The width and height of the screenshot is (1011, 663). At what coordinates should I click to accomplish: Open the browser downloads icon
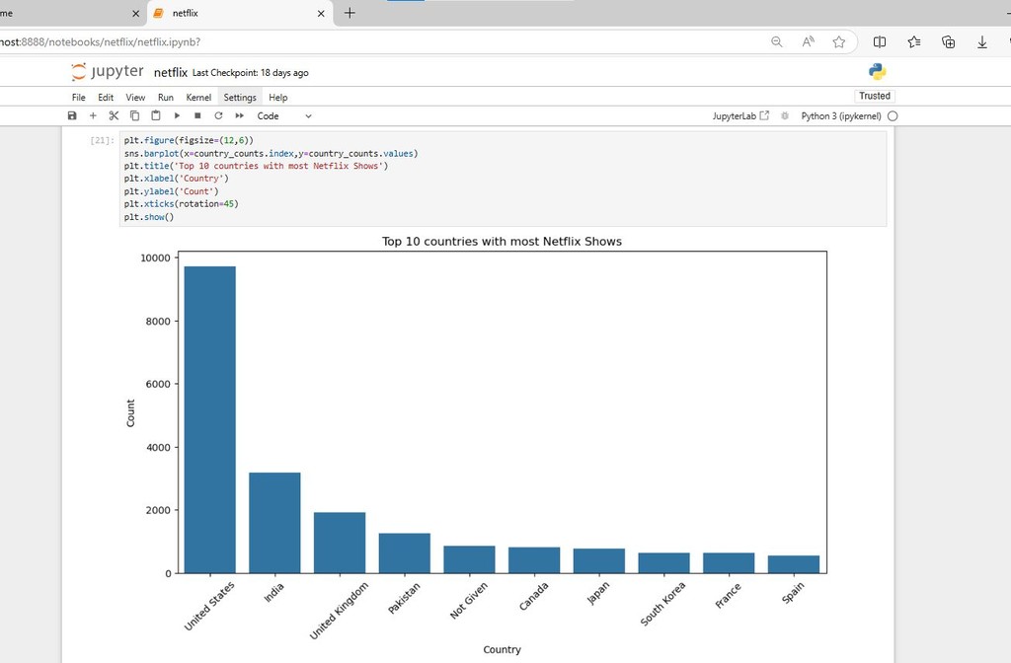(x=982, y=41)
